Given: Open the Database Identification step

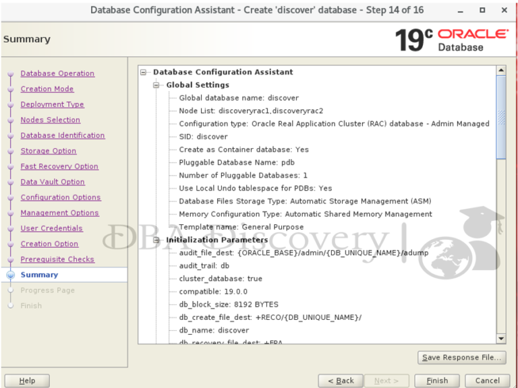Looking at the screenshot, I should point(62,135).
